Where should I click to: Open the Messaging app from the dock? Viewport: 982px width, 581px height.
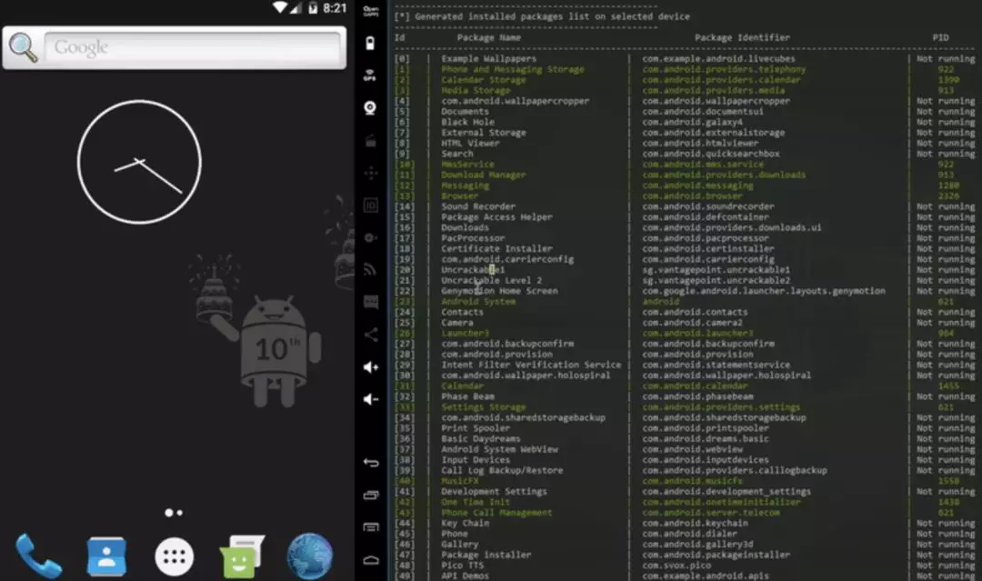[x=242, y=556]
